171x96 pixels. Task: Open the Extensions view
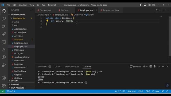tap(4, 34)
